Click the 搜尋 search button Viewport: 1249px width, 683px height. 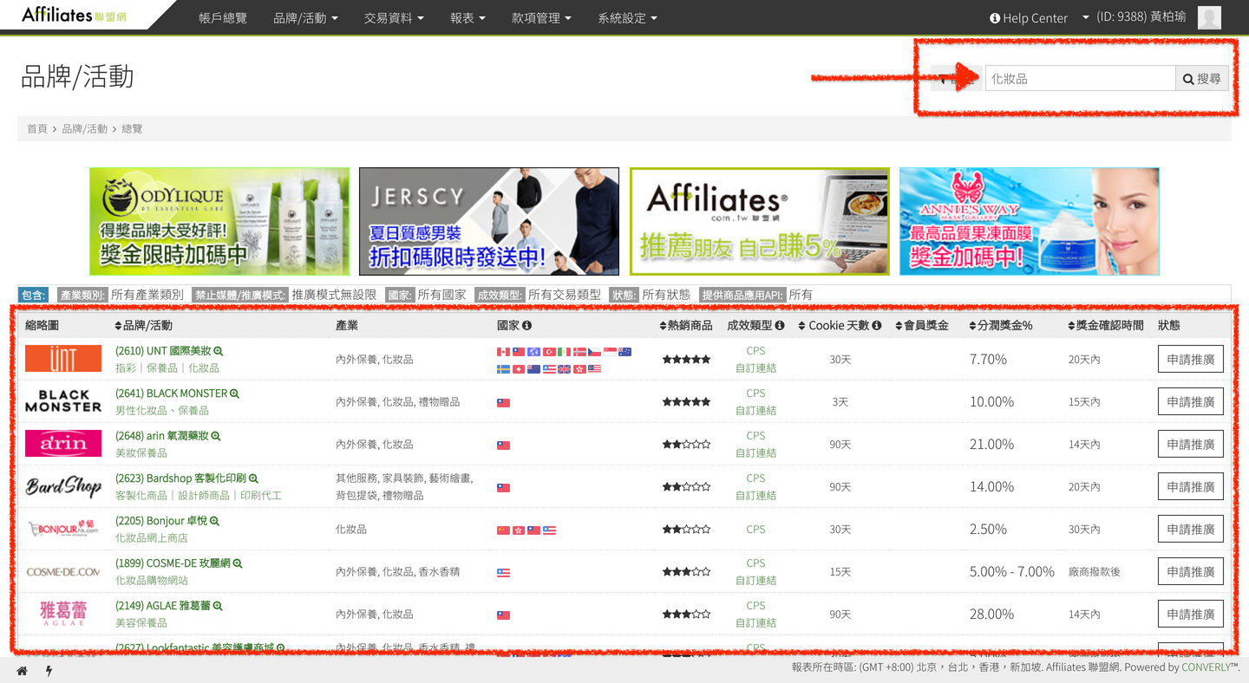coord(1202,79)
